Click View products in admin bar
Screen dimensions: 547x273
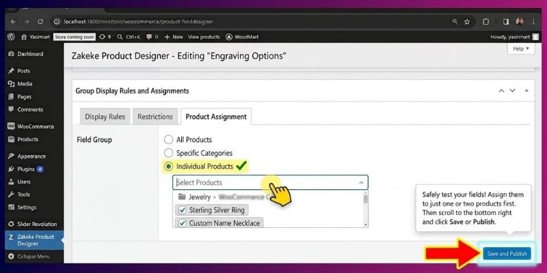click(x=204, y=37)
